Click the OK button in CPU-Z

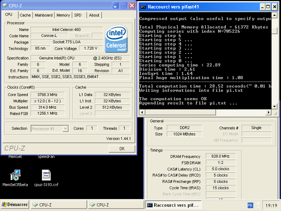tap(122, 148)
